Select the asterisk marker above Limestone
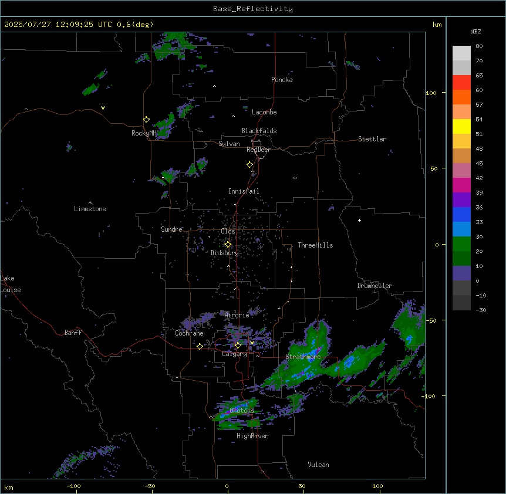The width and height of the screenshot is (506, 494). click(90, 203)
